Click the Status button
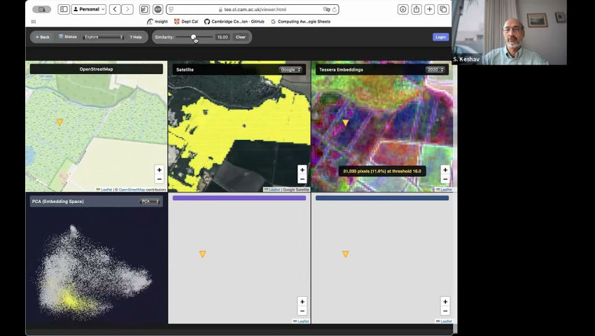 click(x=67, y=37)
